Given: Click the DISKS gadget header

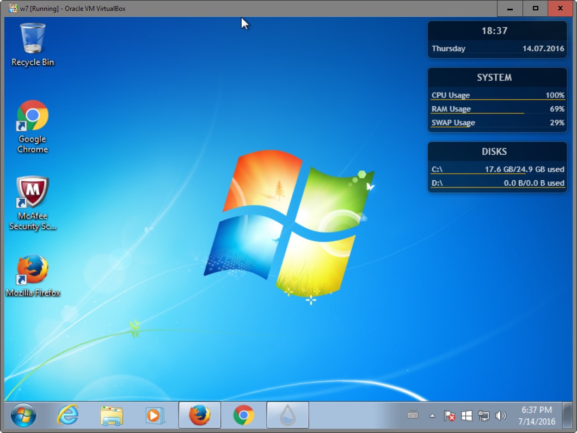Looking at the screenshot, I should pyautogui.click(x=494, y=151).
